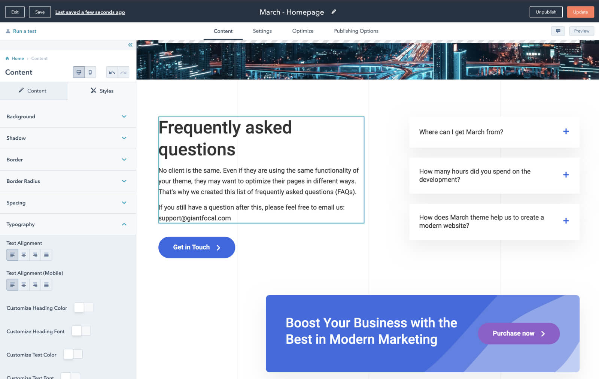The width and height of the screenshot is (599, 379).
Task: Set Text Alignment to center
Action: coord(24,255)
